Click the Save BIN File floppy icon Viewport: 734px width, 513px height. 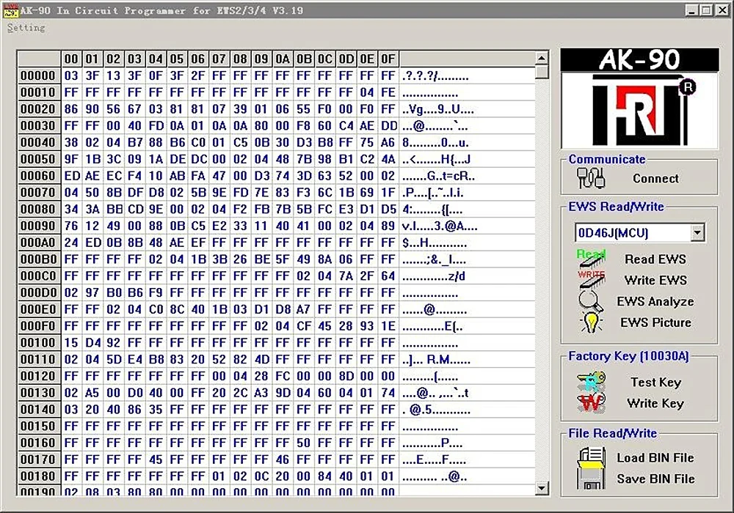click(591, 479)
